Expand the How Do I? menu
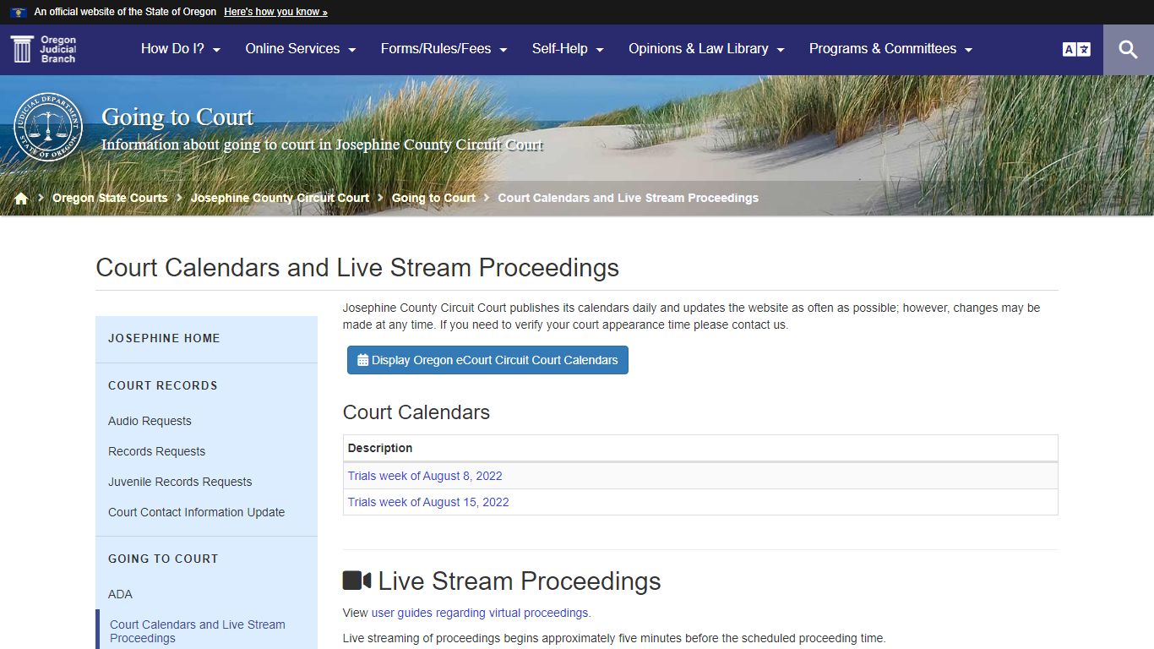 tap(181, 49)
